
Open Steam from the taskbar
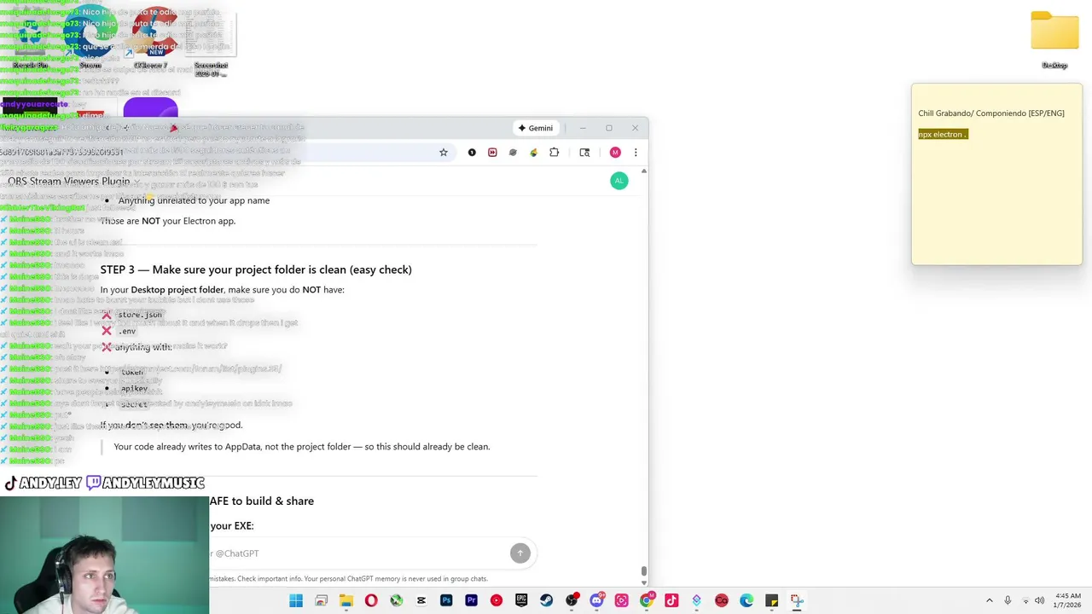(x=546, y=600)
